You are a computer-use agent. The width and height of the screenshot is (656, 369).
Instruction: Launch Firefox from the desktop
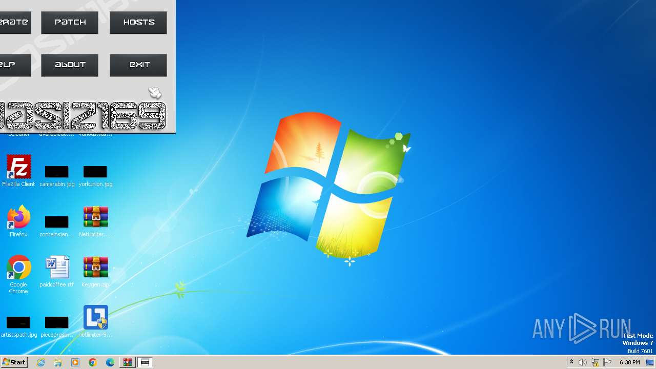pyautogui.click(x=18, y=221)
